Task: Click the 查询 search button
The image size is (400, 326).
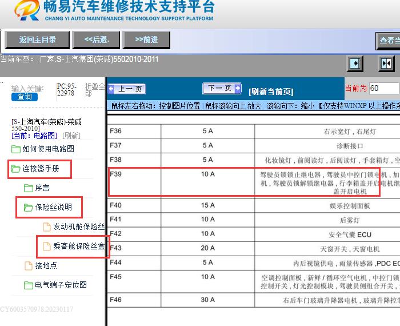Action: (x=25, y=97)
